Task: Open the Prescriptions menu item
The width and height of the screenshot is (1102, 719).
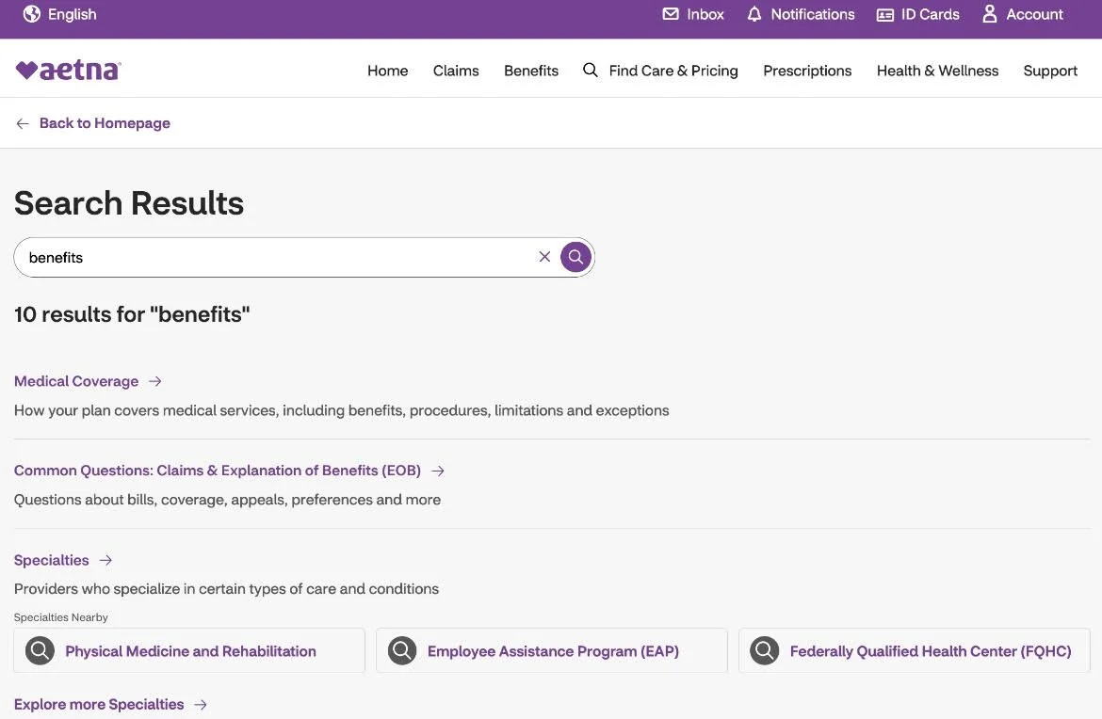Action: 807,71
